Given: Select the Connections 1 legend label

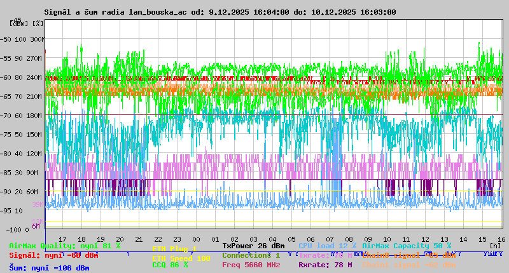Looking at the screenshot, I should [251, 255].
